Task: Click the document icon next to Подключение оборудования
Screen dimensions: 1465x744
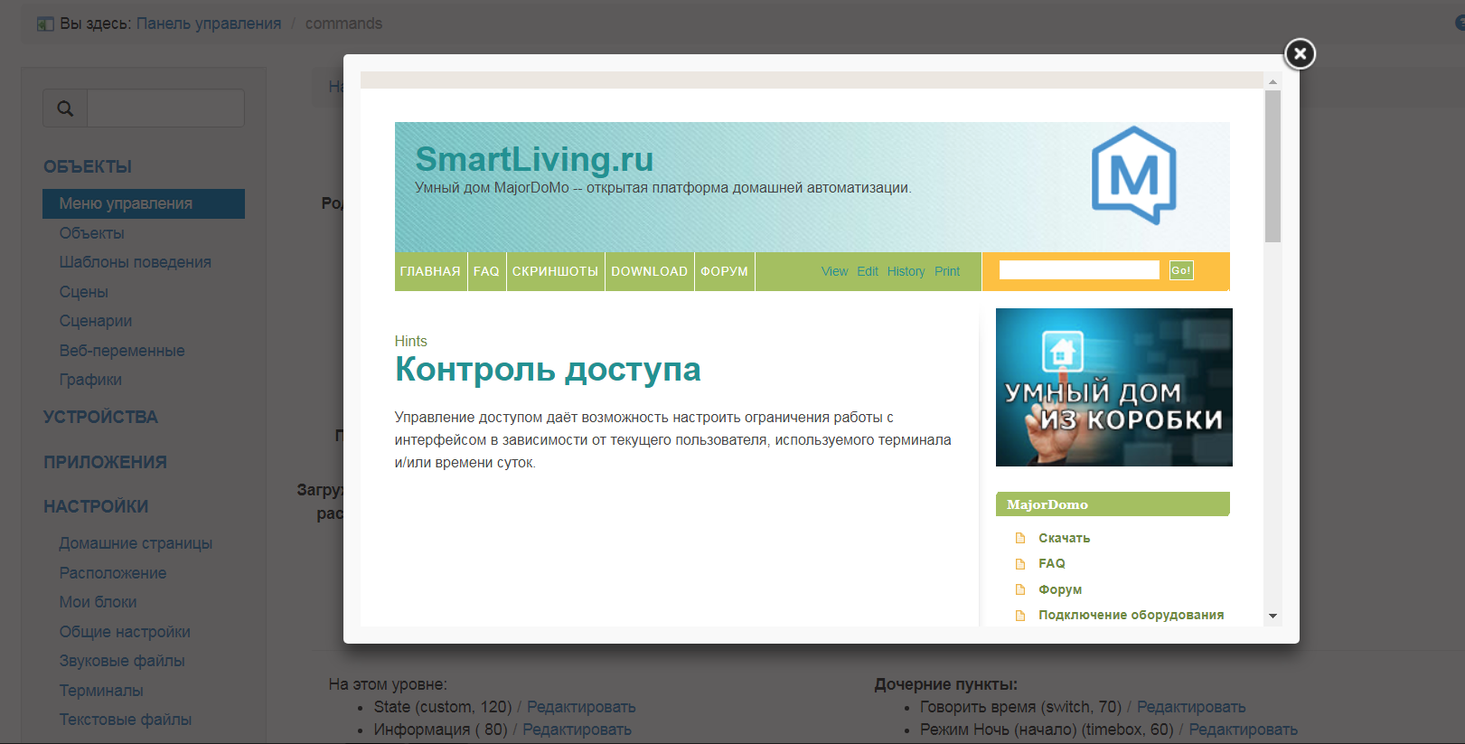Action: [x=1020, y=616]
